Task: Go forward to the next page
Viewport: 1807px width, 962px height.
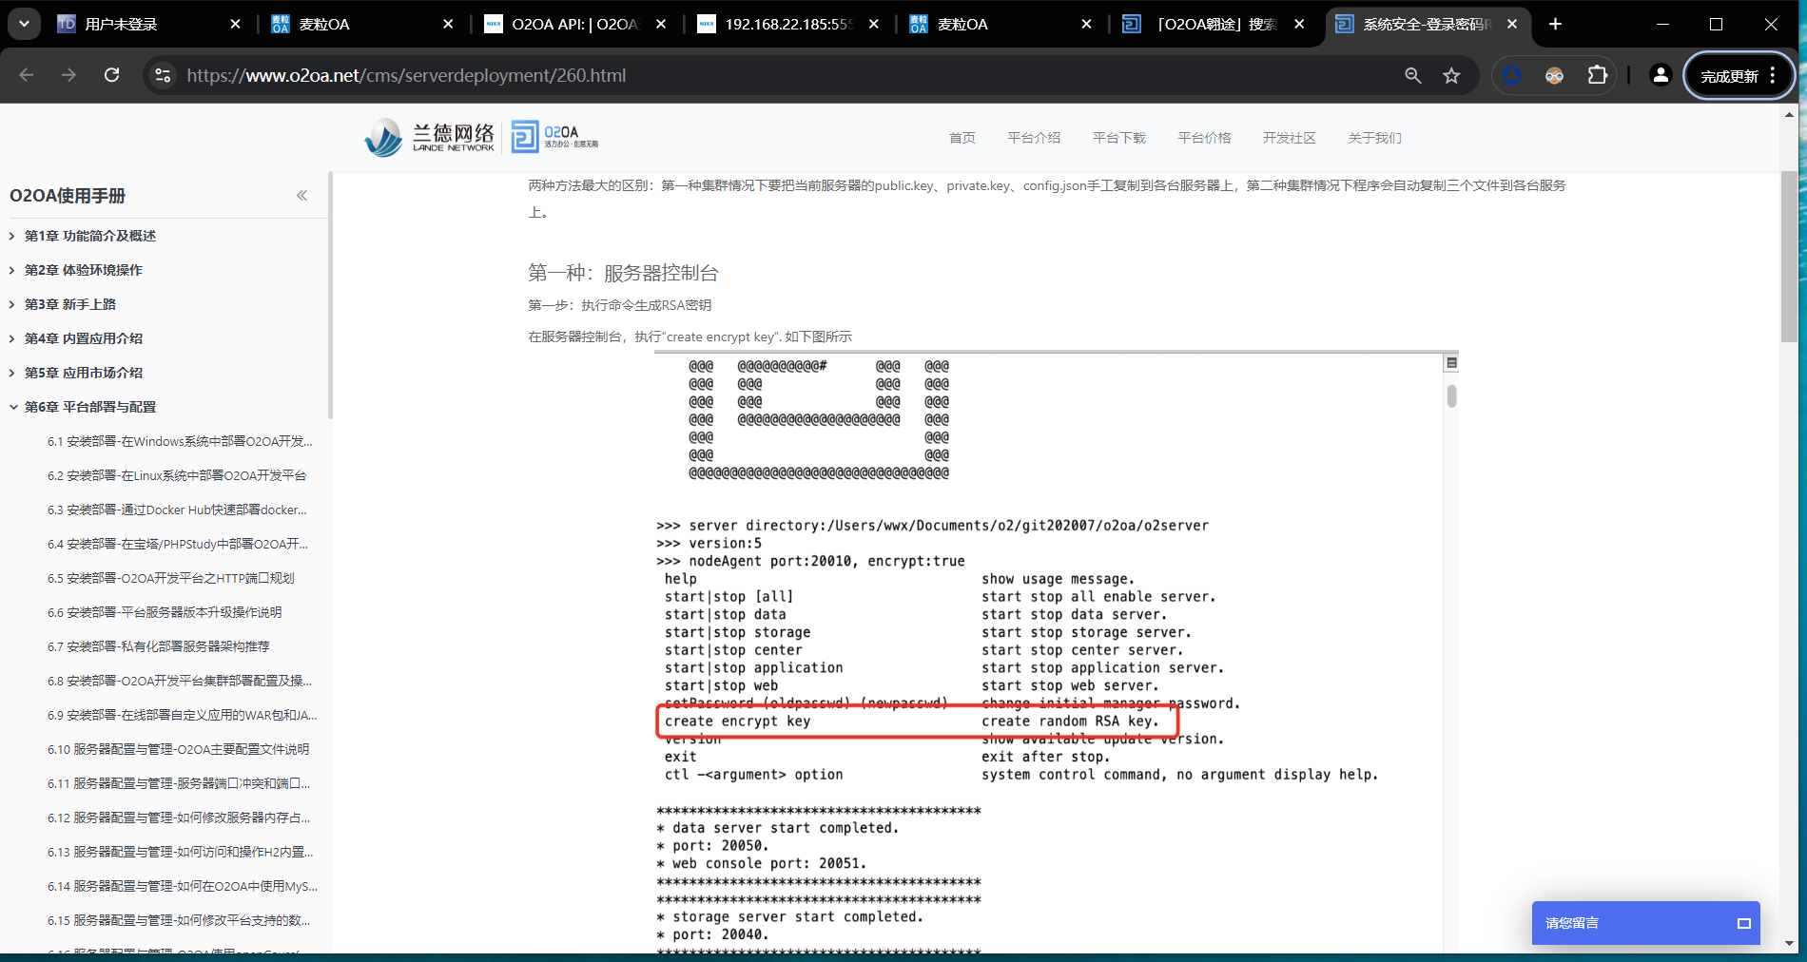Action: [x=68, y=75]
